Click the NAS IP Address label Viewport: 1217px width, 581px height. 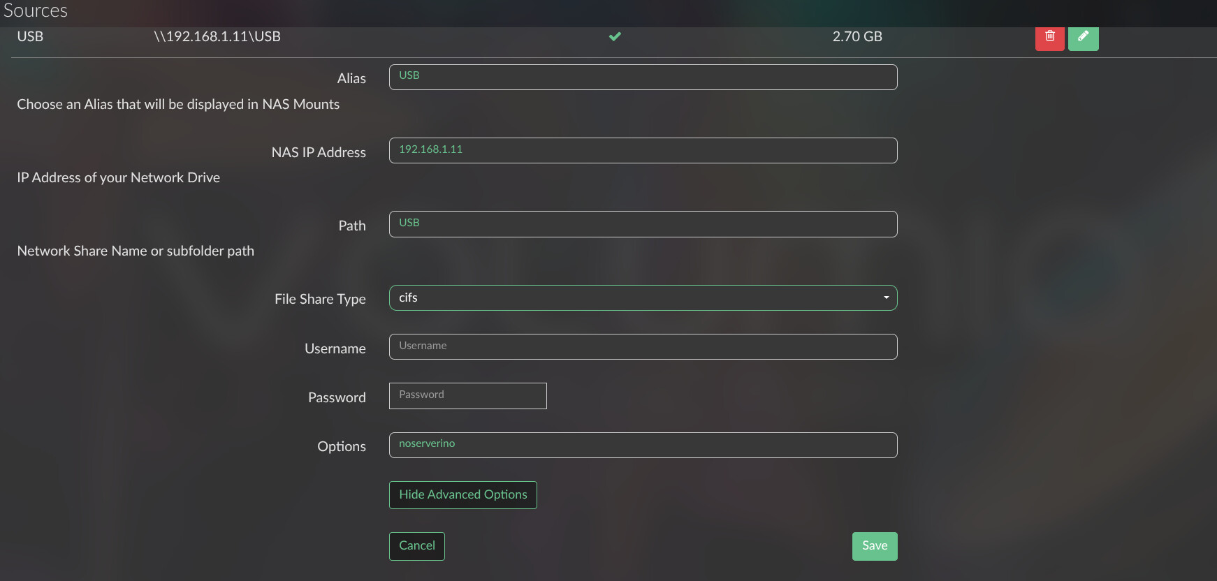[x=319, y=152]
